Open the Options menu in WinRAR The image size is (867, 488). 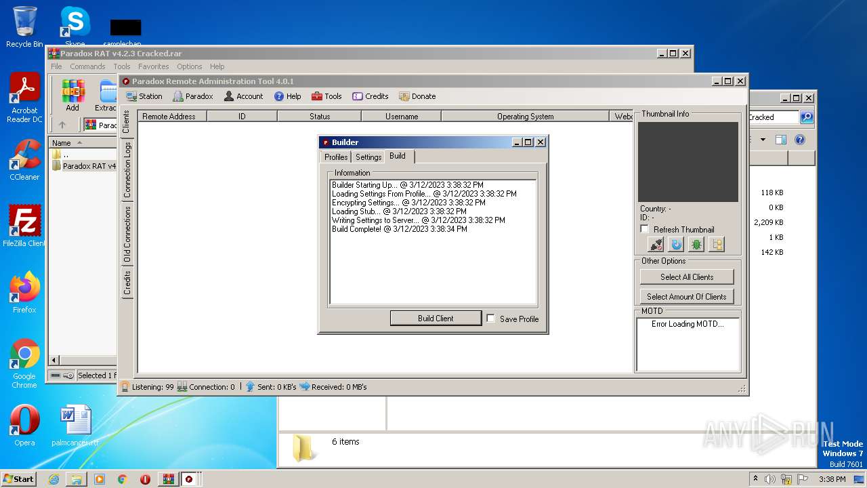190,66
